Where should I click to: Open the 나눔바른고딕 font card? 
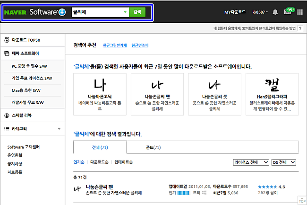click(100, 94)
